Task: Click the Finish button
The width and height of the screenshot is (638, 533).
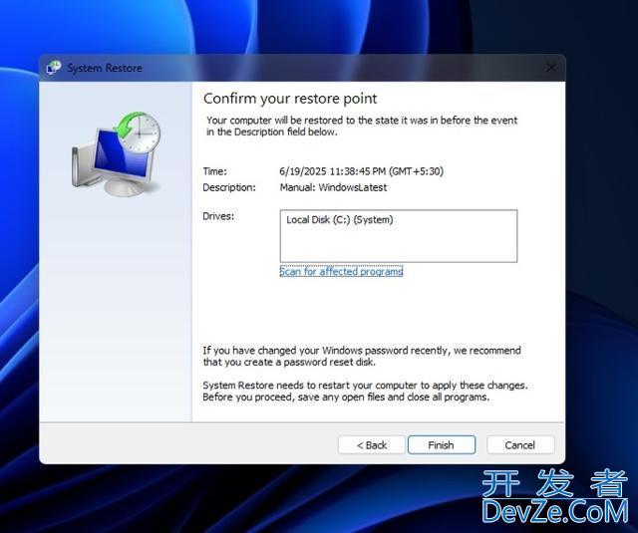Action: pyautogui.click(x=442, y=444)
